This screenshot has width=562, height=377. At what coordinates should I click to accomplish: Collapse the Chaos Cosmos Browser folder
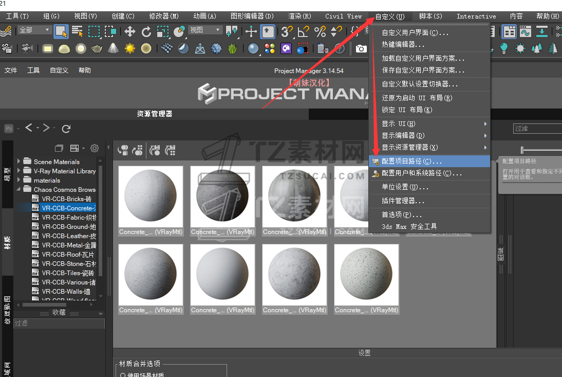(x=18, y=189)
